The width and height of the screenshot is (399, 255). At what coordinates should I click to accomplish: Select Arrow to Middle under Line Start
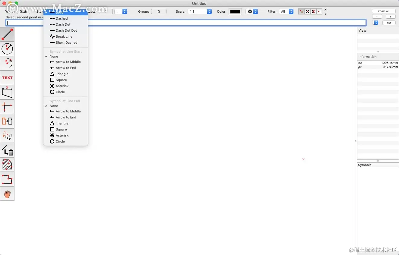click(65, 62)
